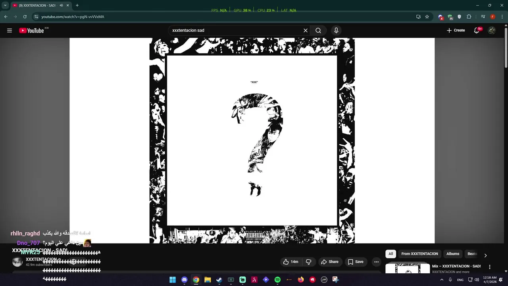
Task: Run the search with the magnifier button
Action: tap(318, 31)
